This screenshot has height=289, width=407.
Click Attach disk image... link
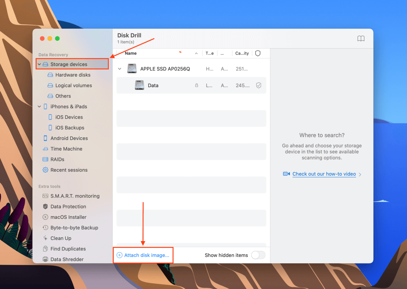tap(147, 255)
